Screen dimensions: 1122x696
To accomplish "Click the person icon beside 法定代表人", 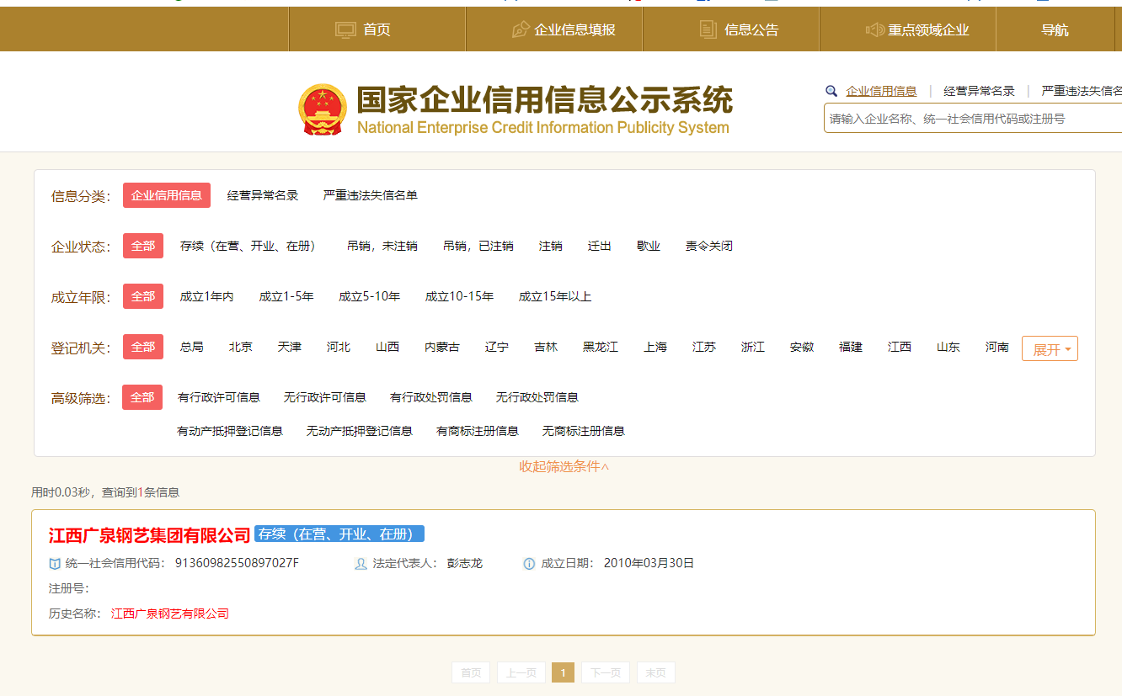I will pyautogui.click(x=361, y=563).
